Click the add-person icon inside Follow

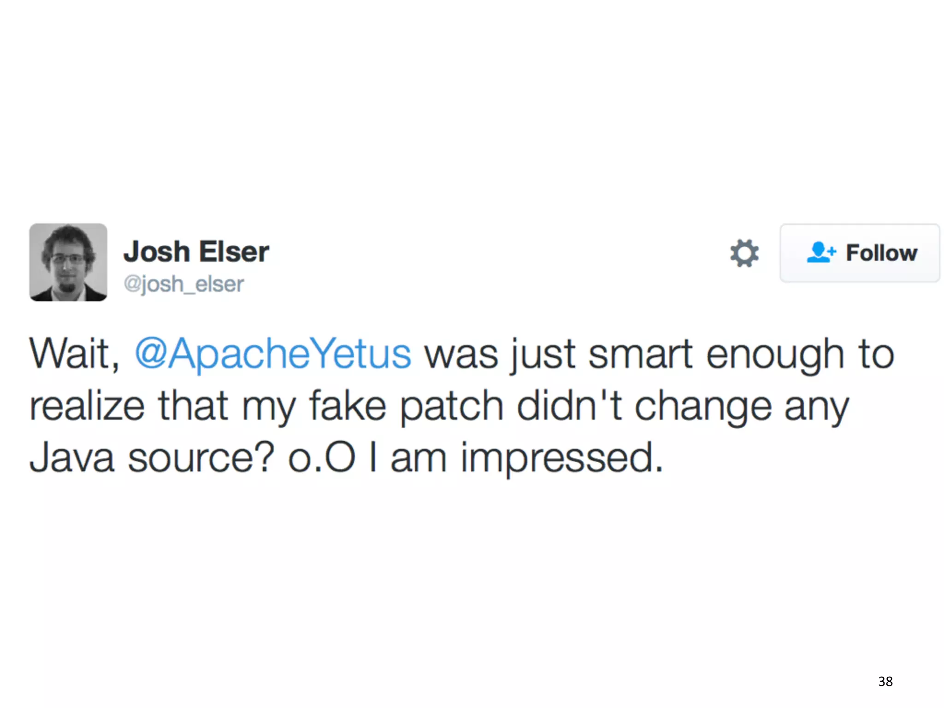[821, 253]
